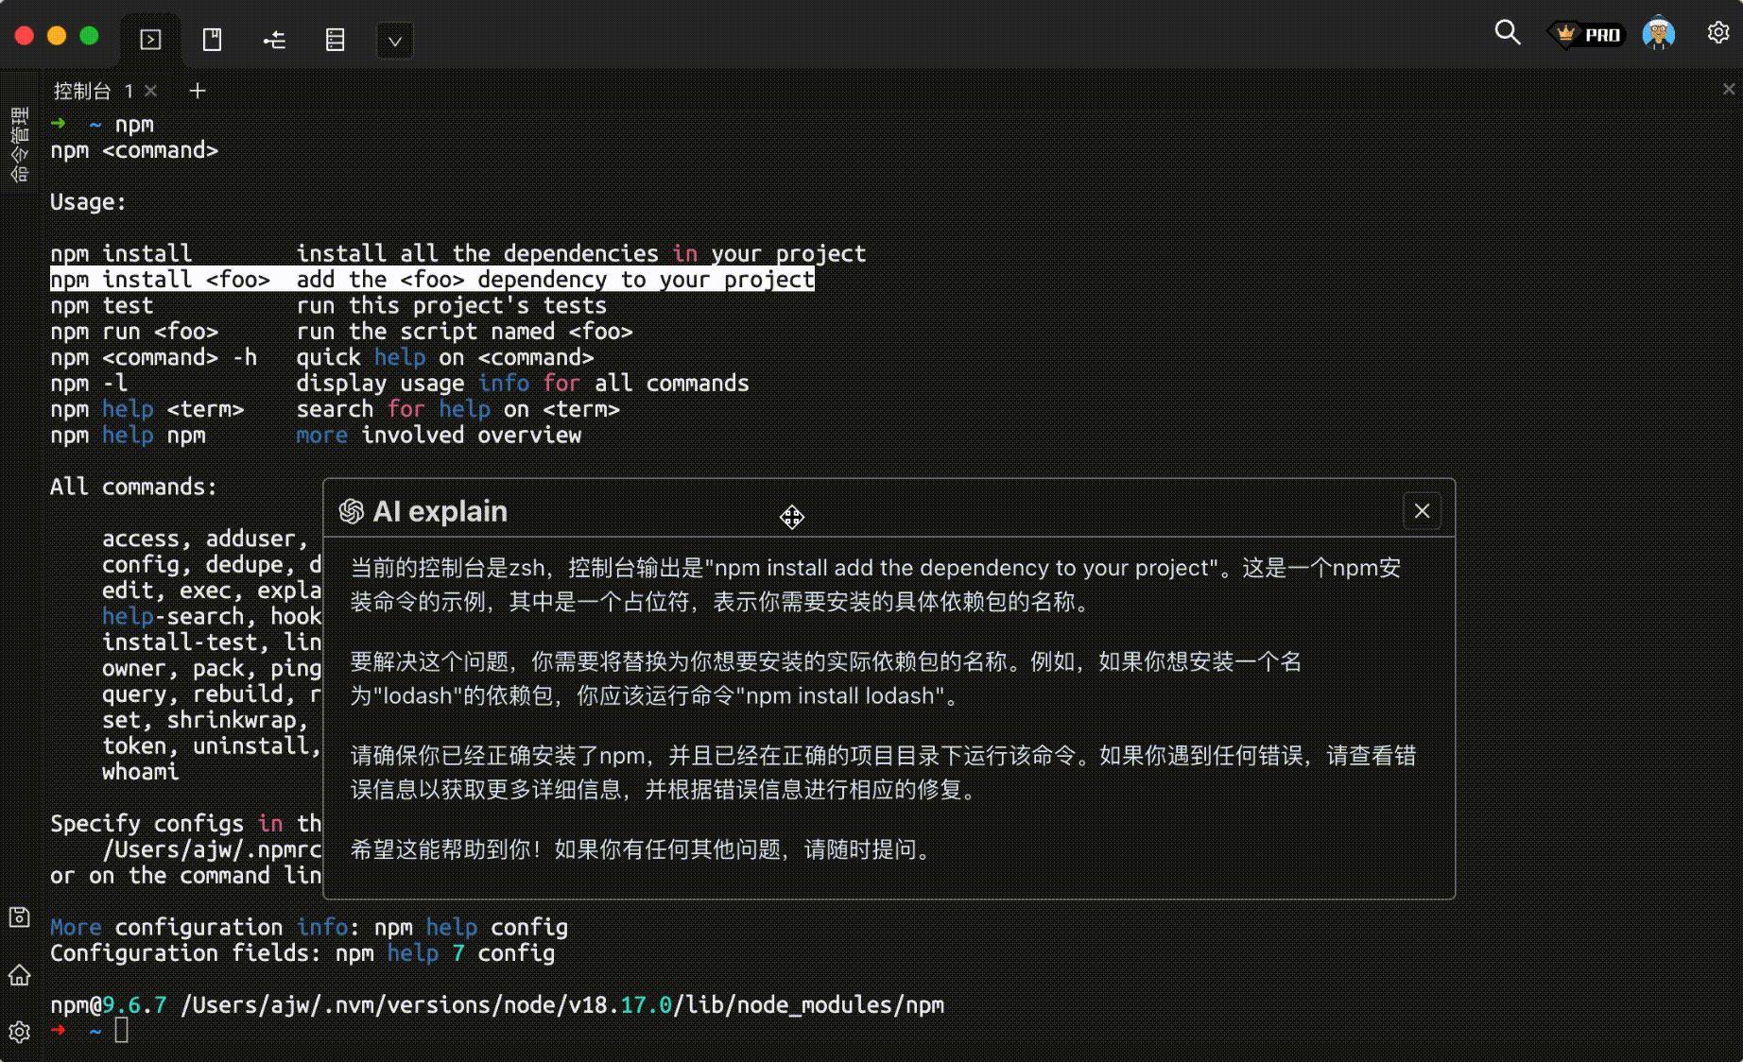1743x1062 pixels.
Task: Click 'More configuration info' line
Action: pyautogui.click(x=309, y=927)
